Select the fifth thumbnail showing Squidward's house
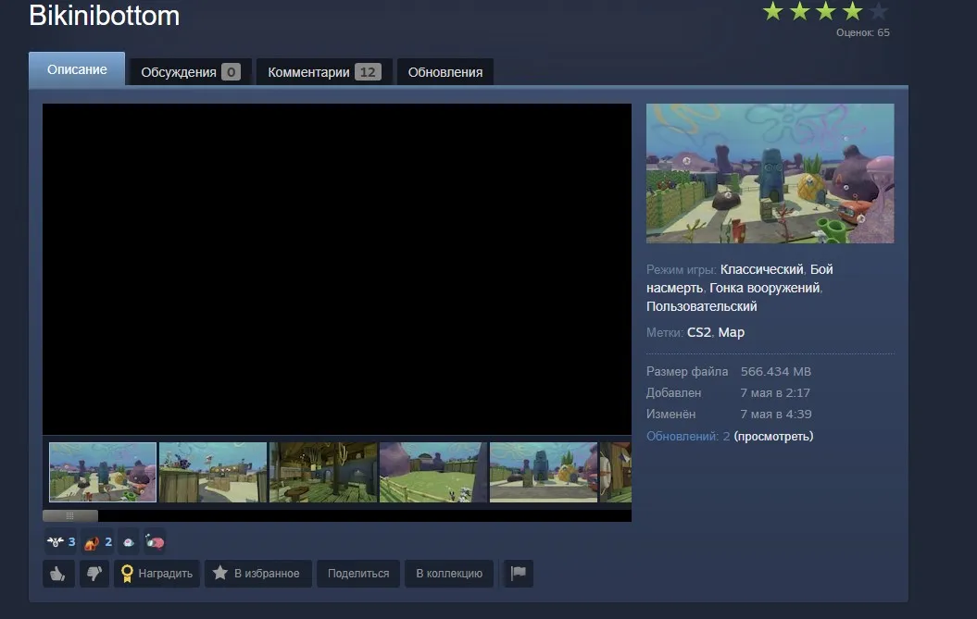 (544, 472)
